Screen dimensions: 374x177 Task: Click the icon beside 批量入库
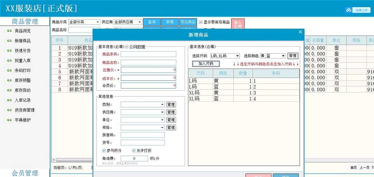pyautogui.click(x=9, y=61)
